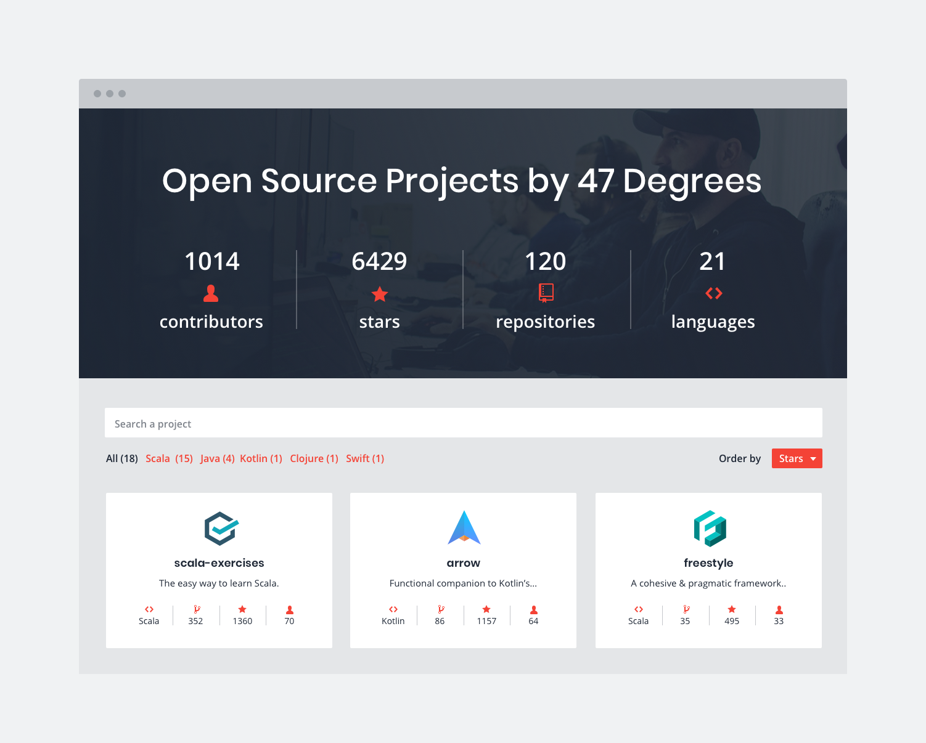Click the fork icon on arrow card
Image resolution: width=926 pixels, height=743 pixels.
tap(441, 609)
